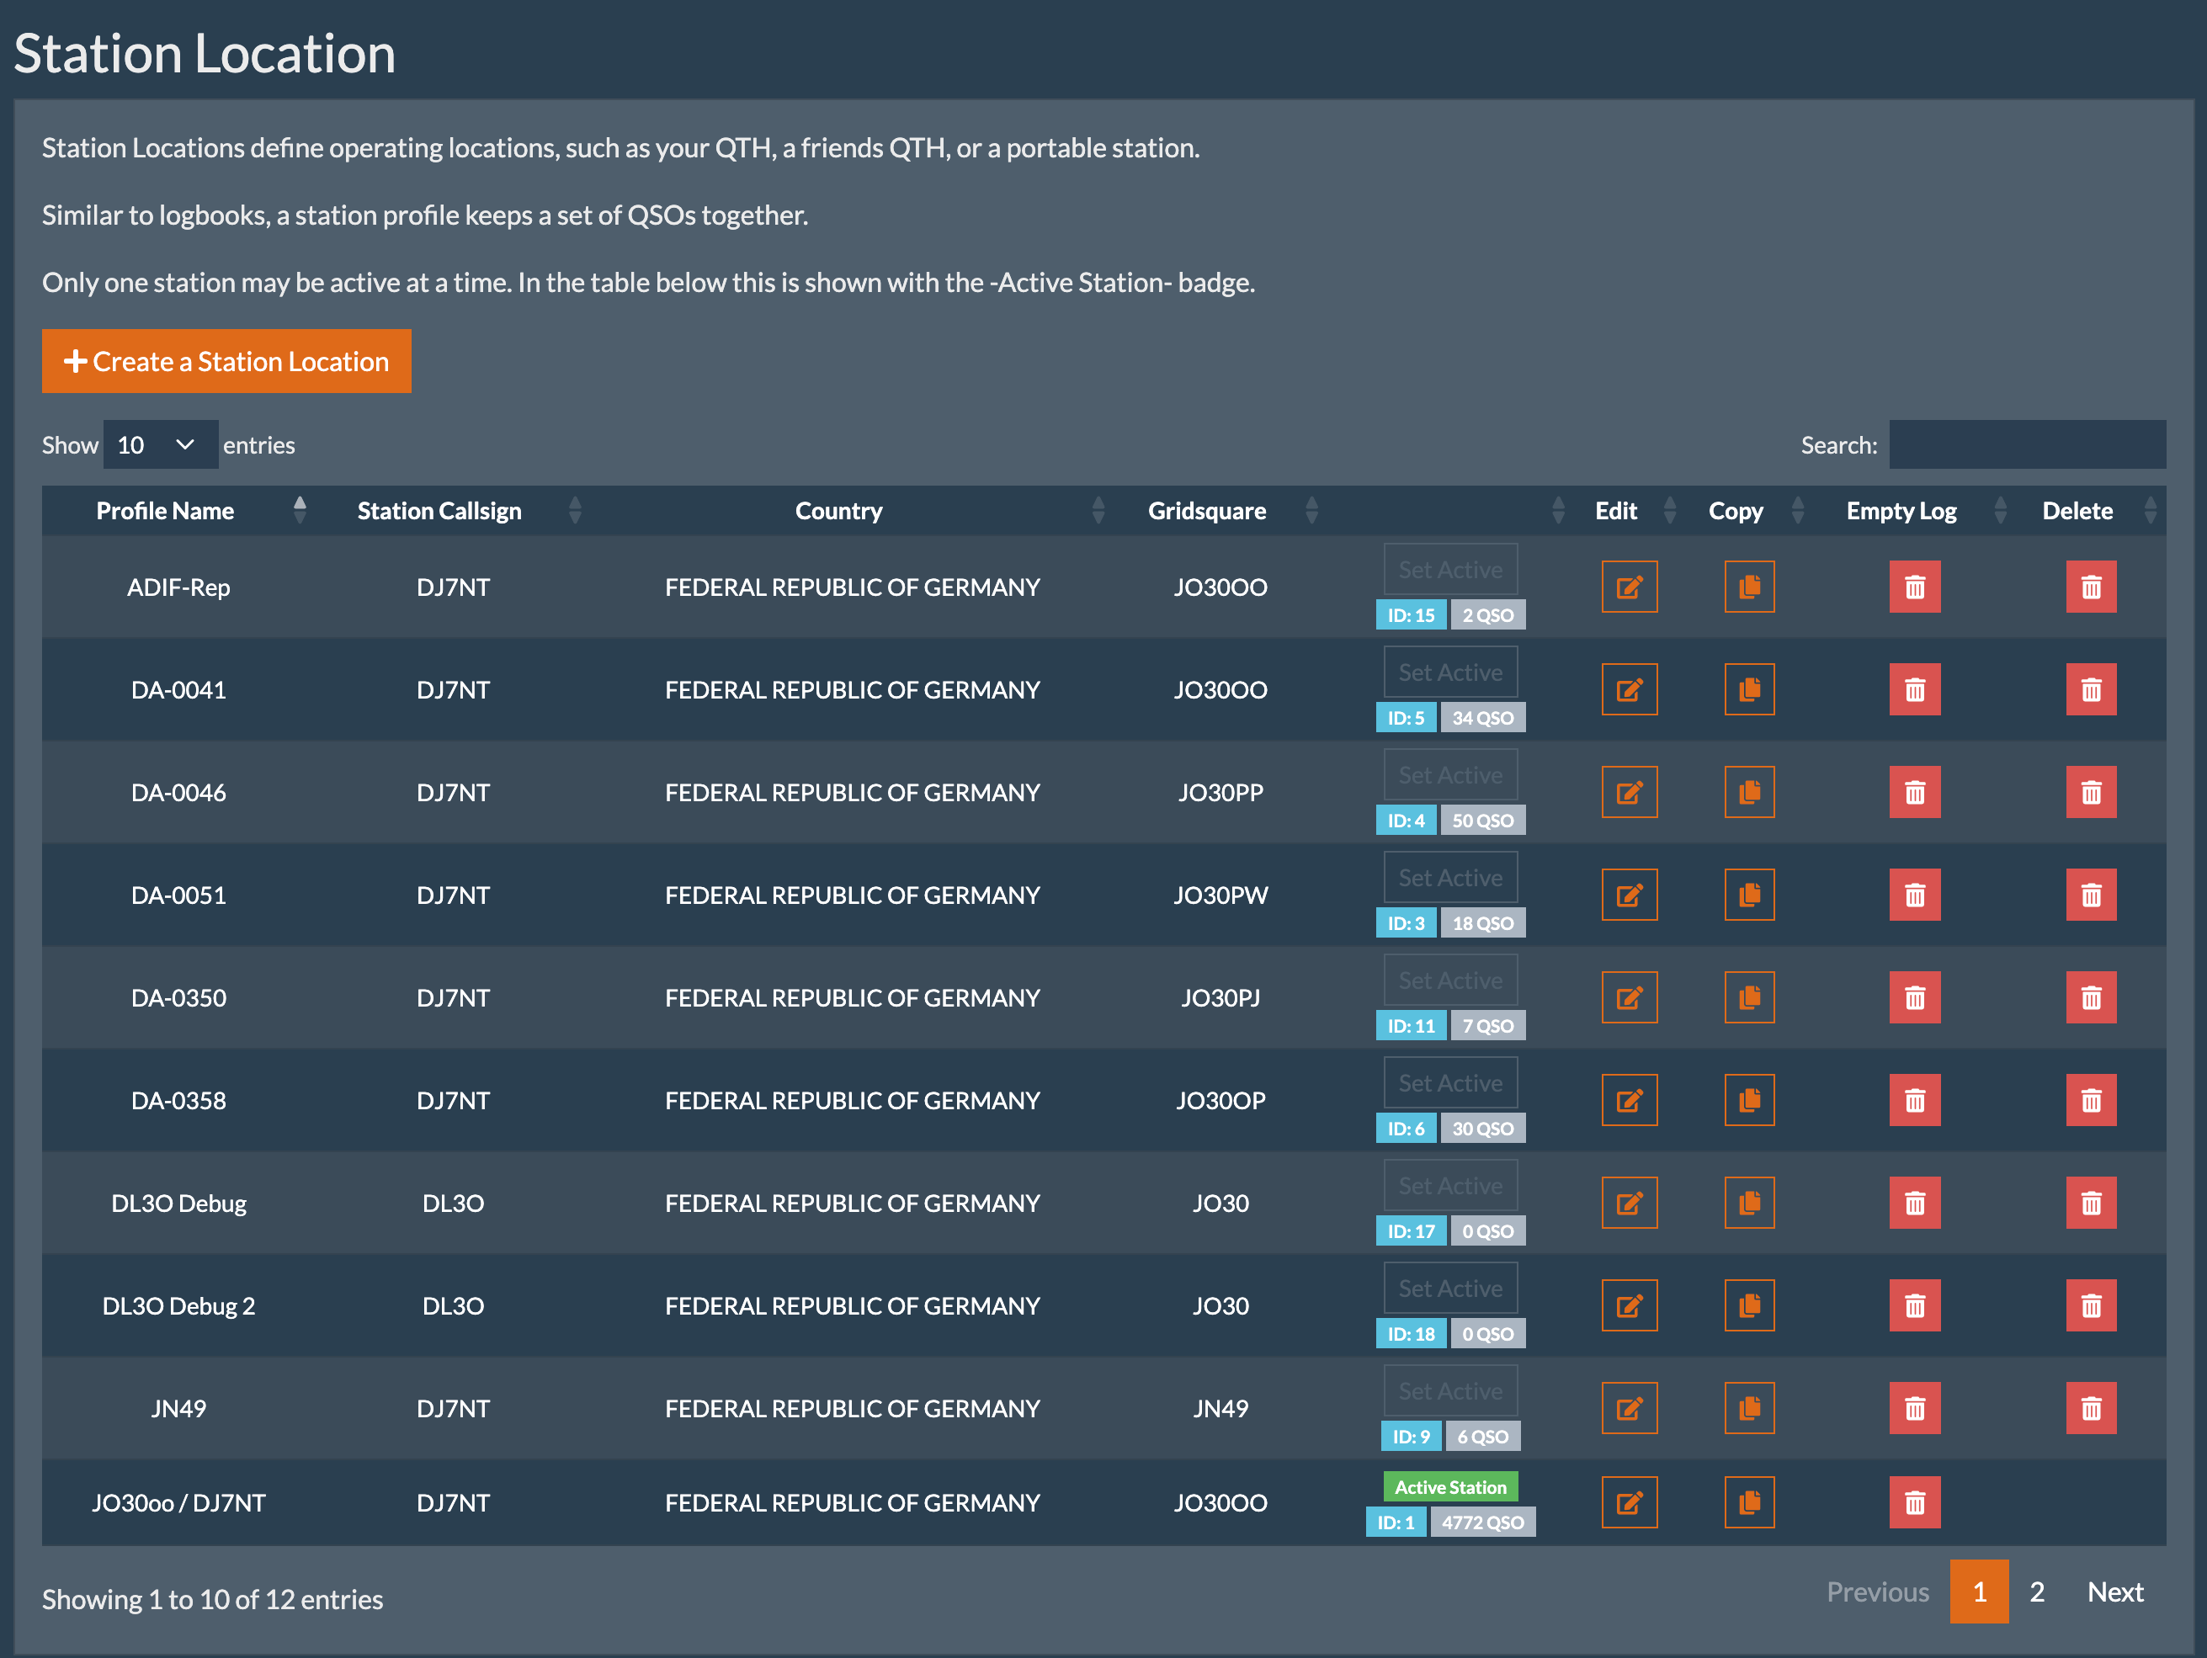Edit the DA-0041 station profile
The image size is (2207, 1658).
1630,689
